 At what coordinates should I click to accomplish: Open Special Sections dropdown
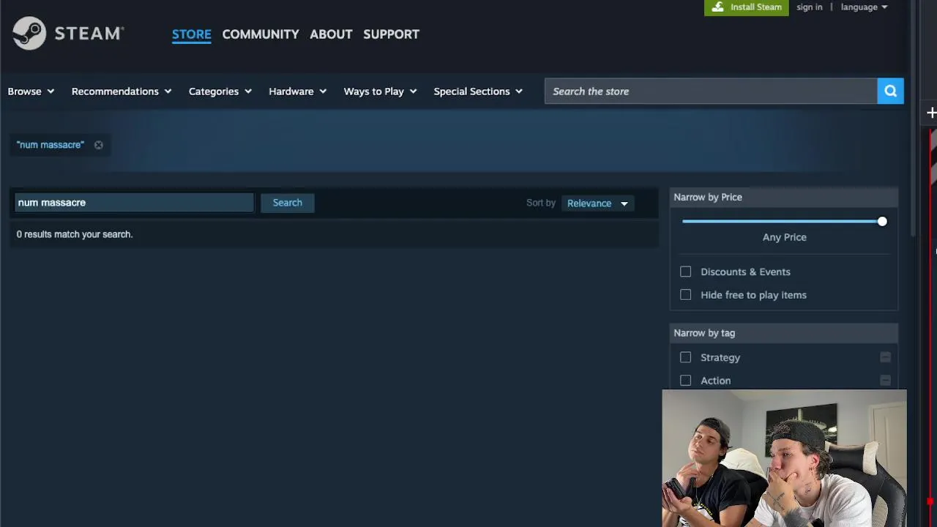point(478,91)
